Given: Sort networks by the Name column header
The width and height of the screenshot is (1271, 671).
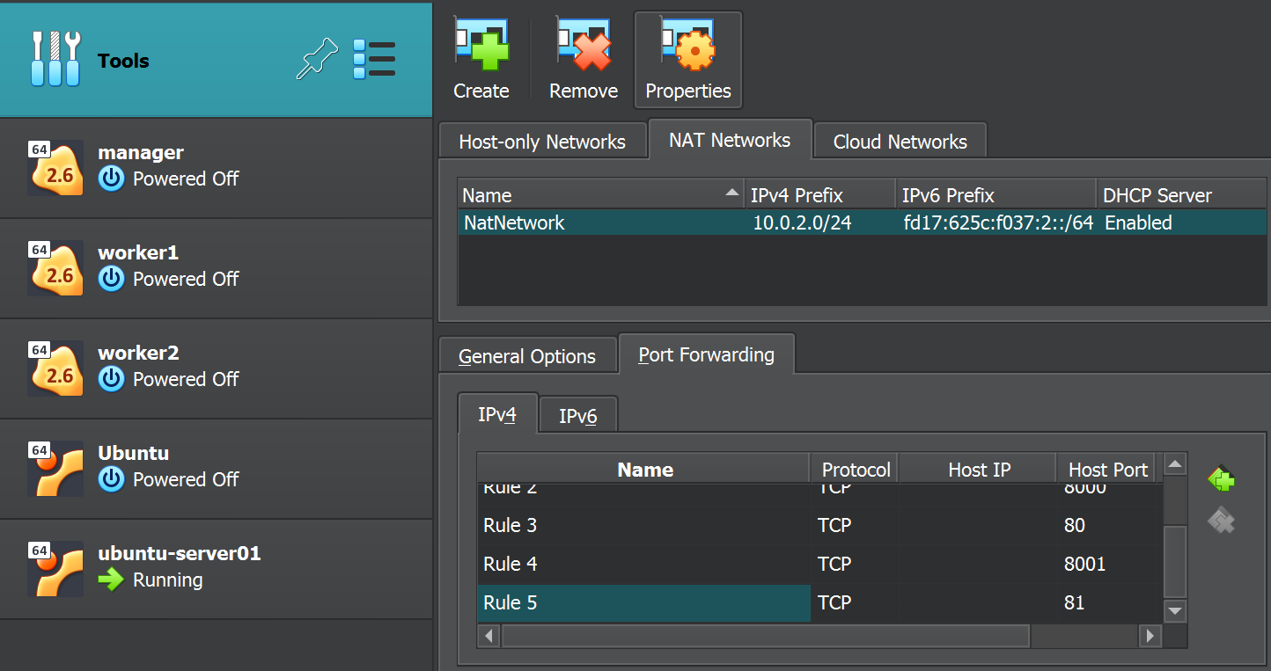Looking at the screenshot, I should pos(599,195).
